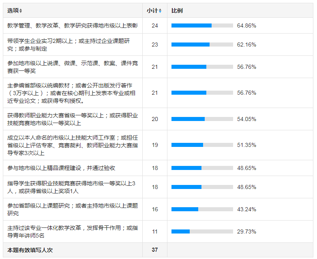The image size is (317, 259).
Task: Click the count 24 in first row
Action: coord(154,25)
